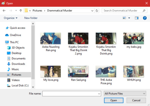Click the forward navigation arrow
The width and height of the screenshot is (150, 106).
tap(11, 11)
